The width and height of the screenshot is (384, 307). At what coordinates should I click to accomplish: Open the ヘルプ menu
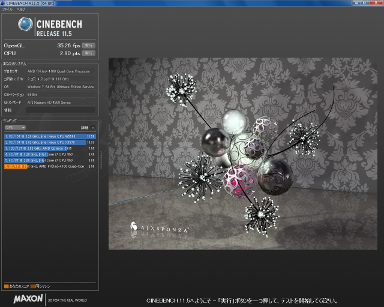point(21,10)
